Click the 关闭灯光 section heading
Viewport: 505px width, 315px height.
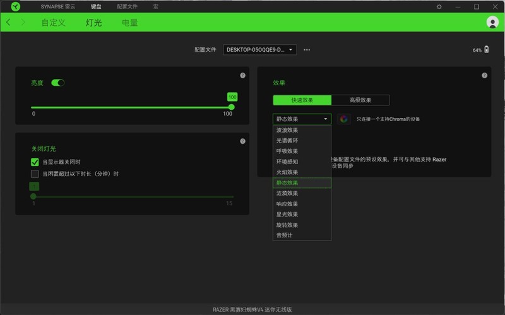44,148
